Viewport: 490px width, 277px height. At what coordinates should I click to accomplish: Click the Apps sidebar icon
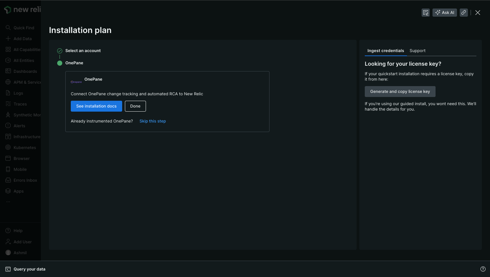tap(8, 191)
